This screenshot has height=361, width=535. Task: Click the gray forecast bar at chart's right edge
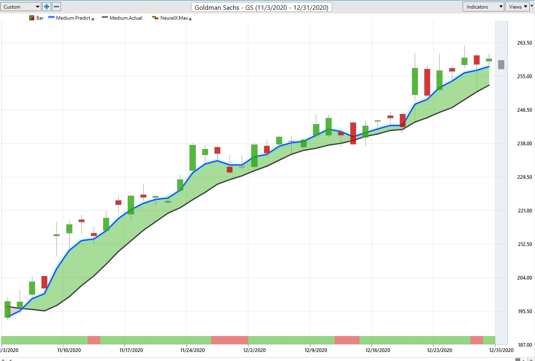click(x=501, y=65)
